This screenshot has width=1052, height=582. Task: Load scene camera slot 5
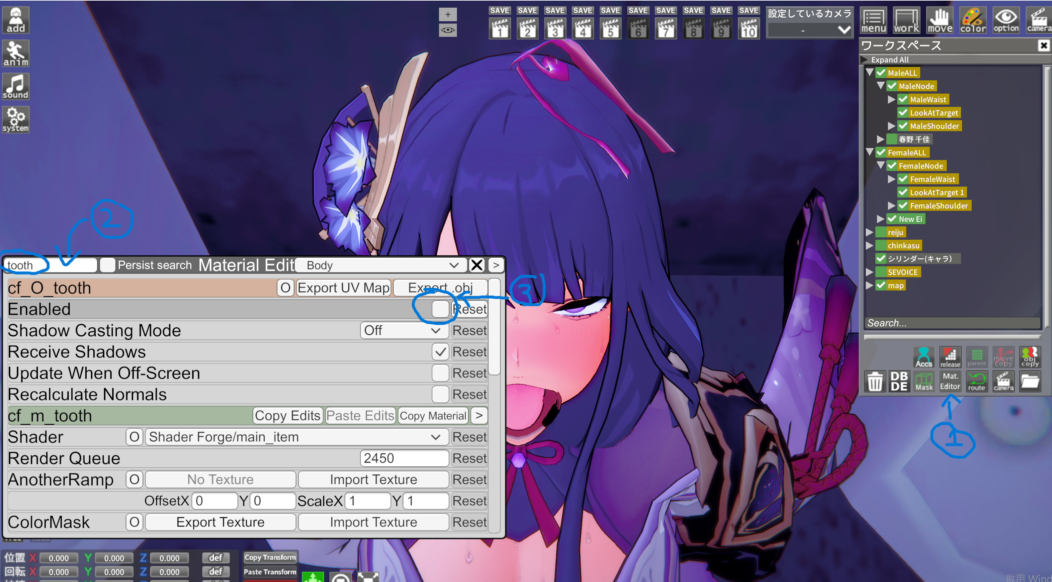click(610, 29)
